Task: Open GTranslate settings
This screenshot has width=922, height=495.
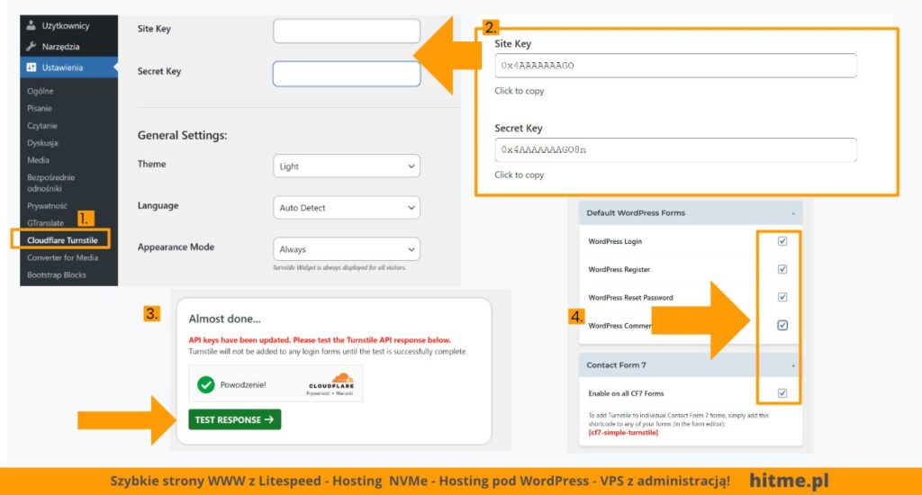Action: 45,223
